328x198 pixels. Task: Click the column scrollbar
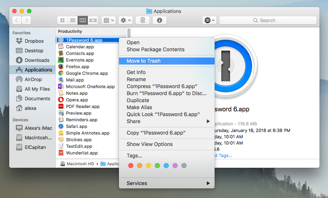pos(129,34)
